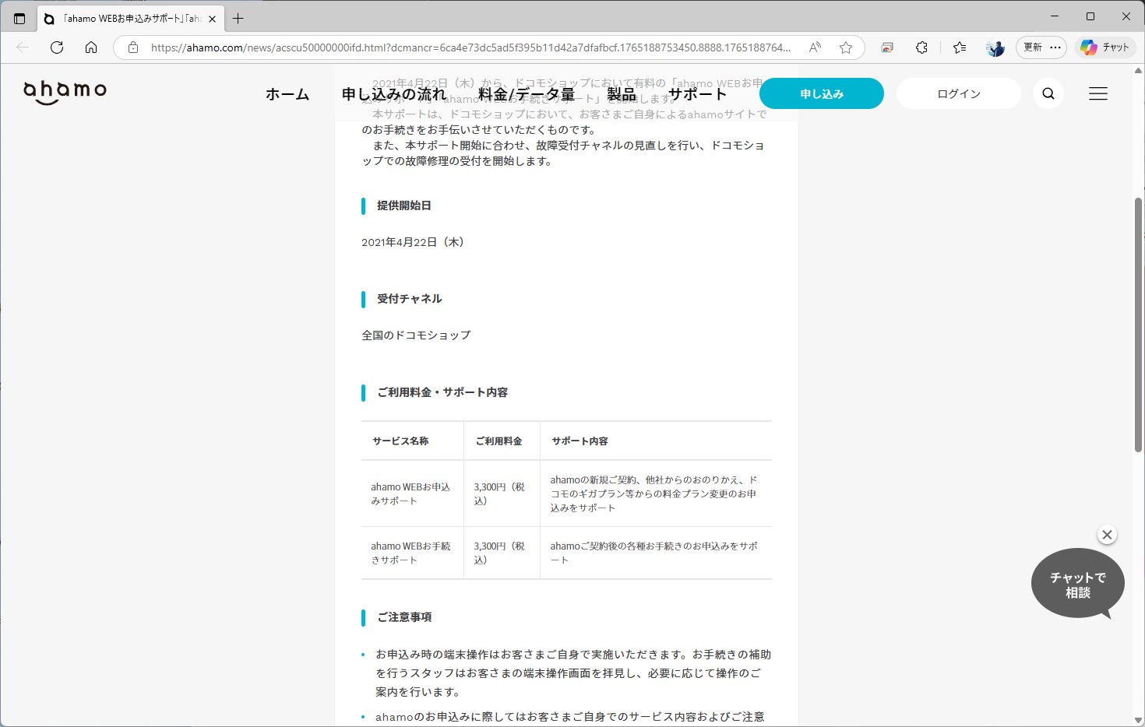Open サポート navigation item
Viewport: 1145px width, 727px height.
point(697,94)
